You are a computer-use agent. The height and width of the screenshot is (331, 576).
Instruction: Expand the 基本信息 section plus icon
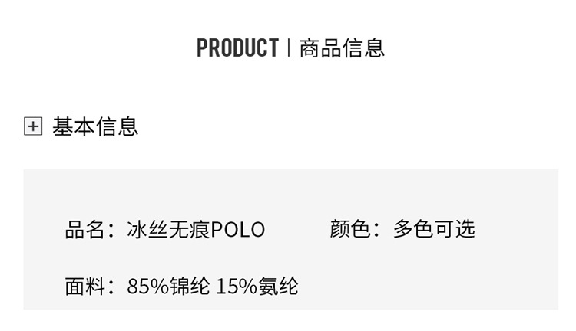[33, 126]
